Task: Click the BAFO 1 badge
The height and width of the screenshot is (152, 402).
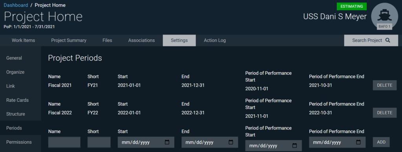Action: 384,26
